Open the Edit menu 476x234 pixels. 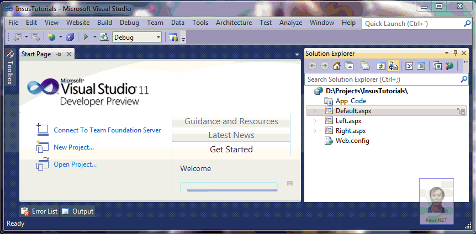[x=31, y=23]
